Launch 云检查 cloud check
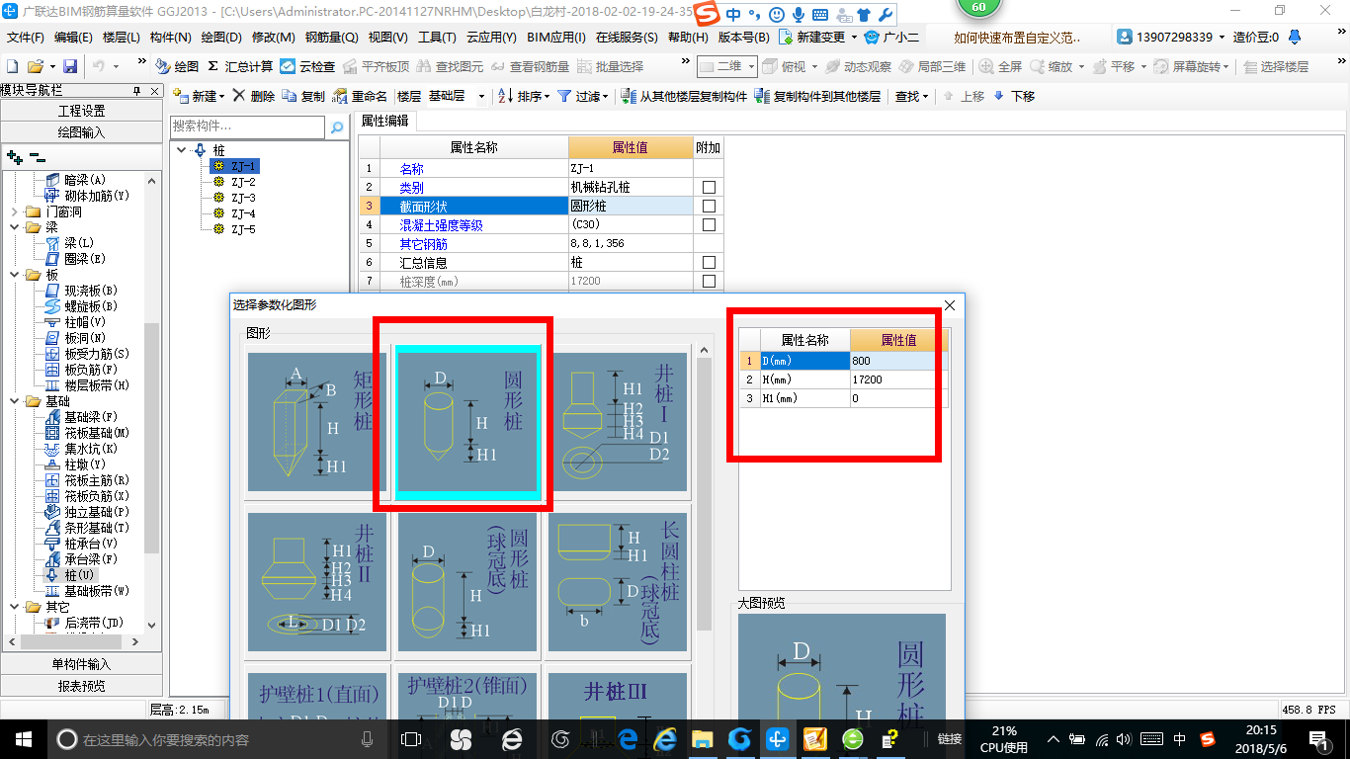The width and height of the screenshot is (1350, 759). pyautogui.click(x=307, y=66)
